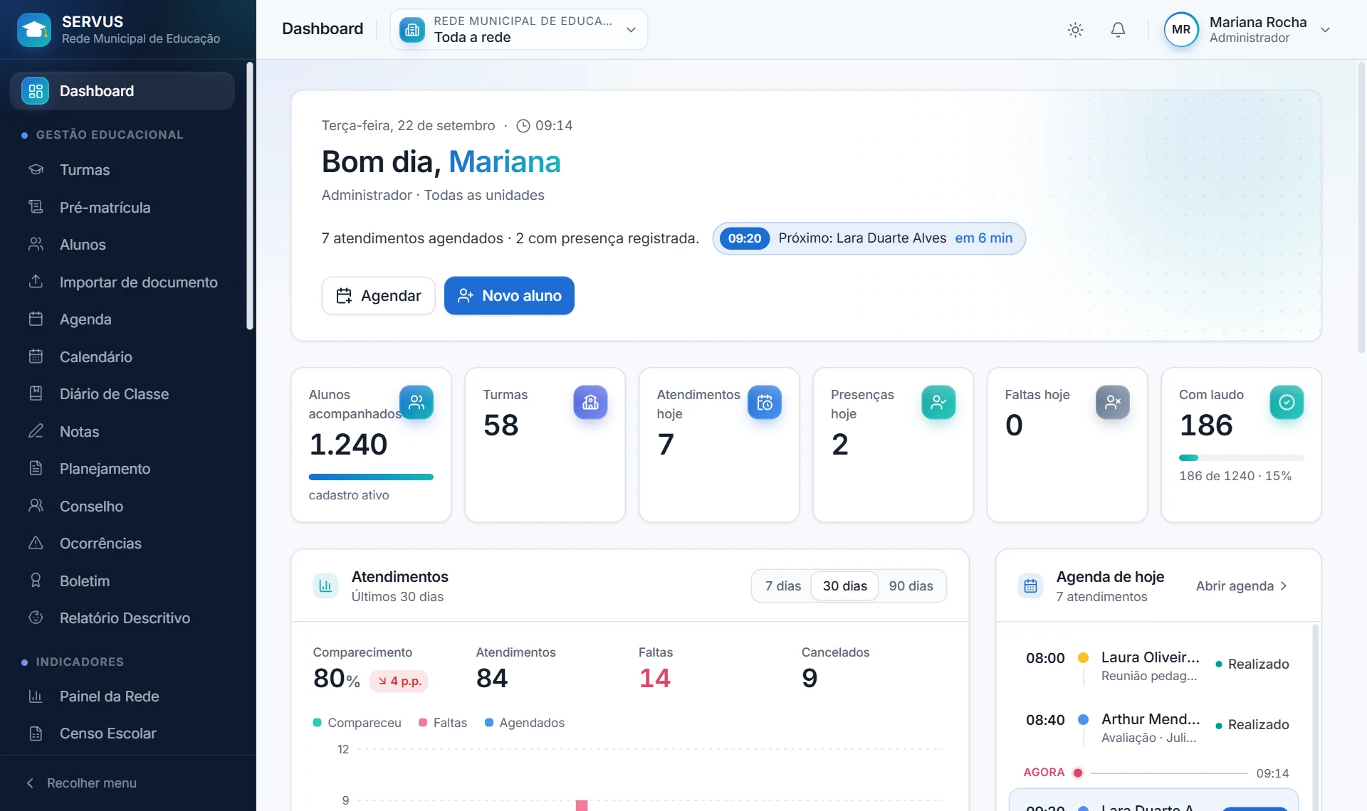Screen dimensions: 1367x811
Task: Click the Com laudo progress bar
Action: pos(1241,457)
